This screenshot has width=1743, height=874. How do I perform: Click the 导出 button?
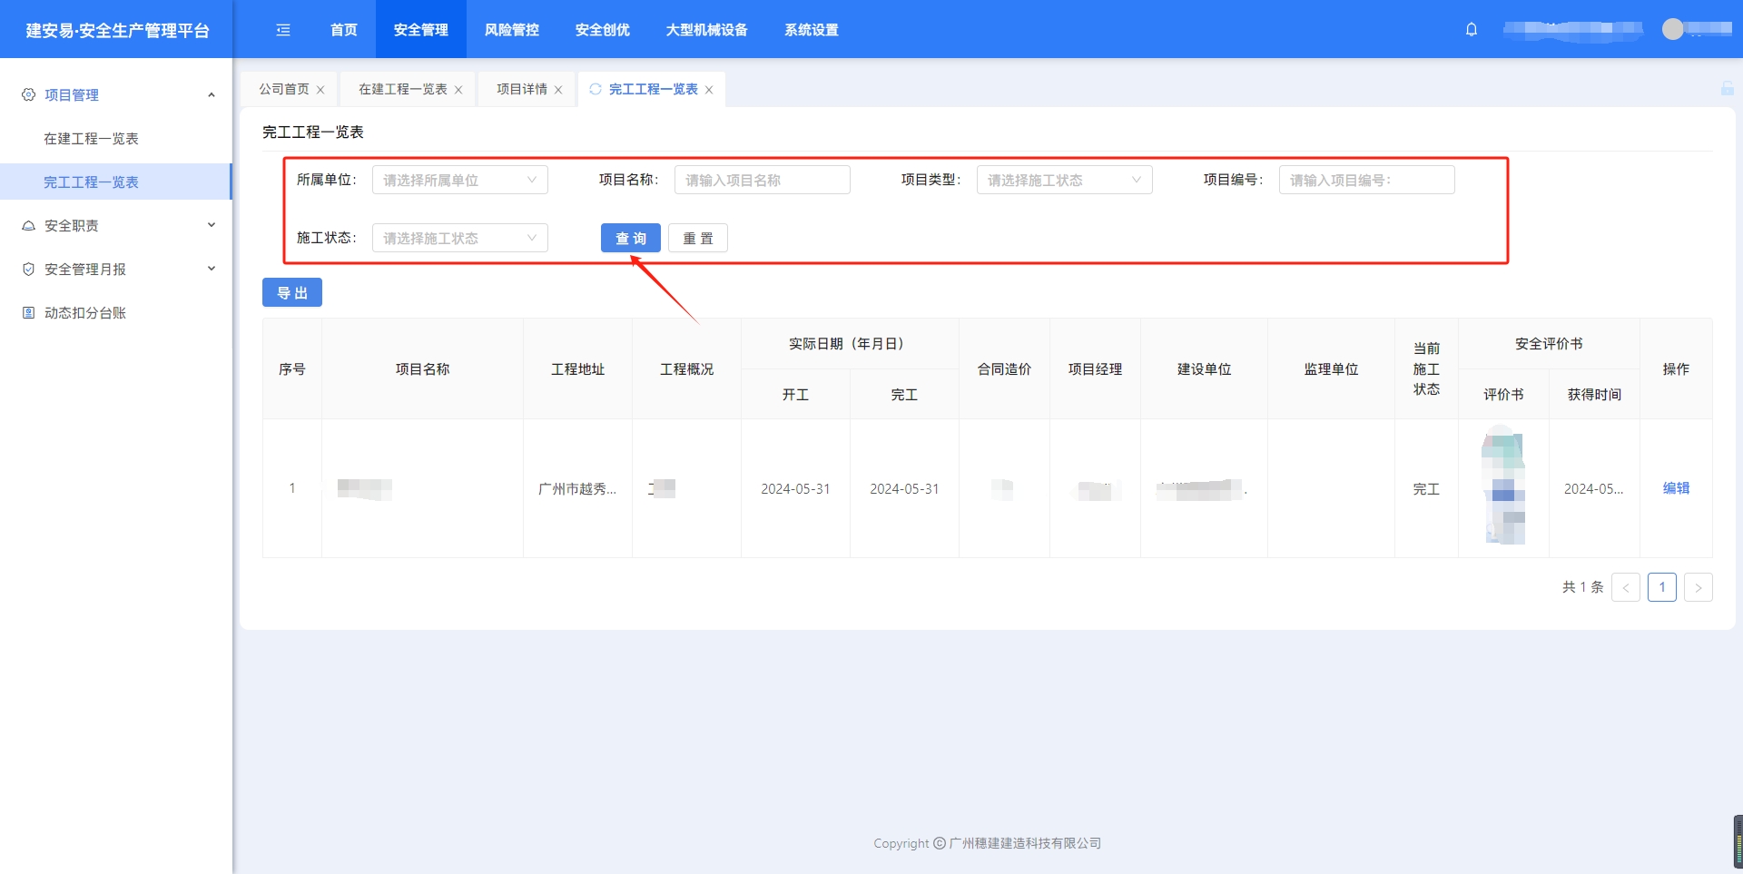tap(291, 292)
